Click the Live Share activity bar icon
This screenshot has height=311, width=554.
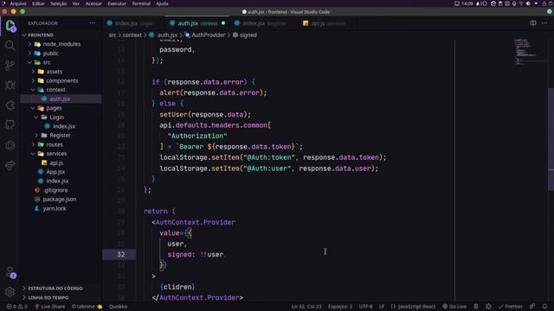click(10, 165)
